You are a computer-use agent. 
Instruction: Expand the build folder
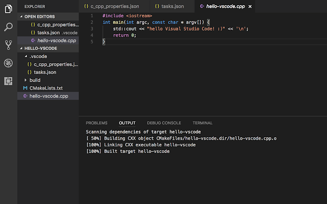[x=26, y=80]
